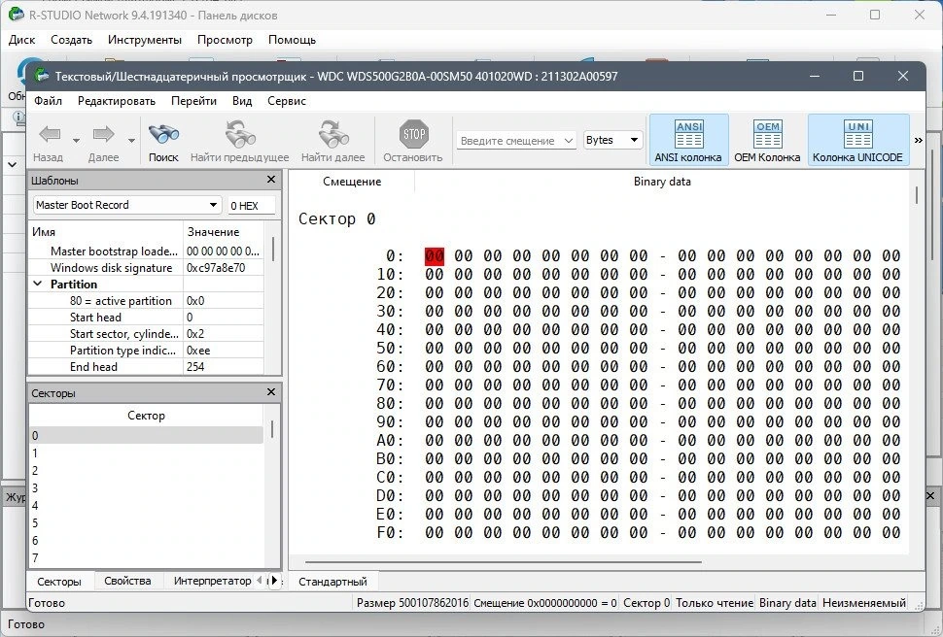Click the Сектор column header
The width and height of the screenshot is (943, 637).
(x=146, y=416)
